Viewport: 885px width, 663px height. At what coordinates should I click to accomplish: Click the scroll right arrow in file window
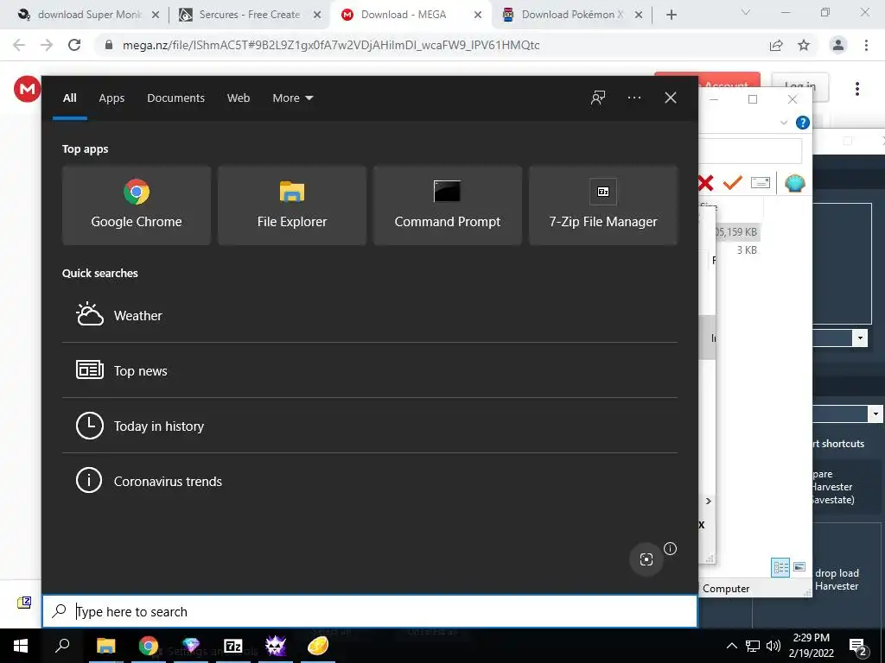click(709, 501)
